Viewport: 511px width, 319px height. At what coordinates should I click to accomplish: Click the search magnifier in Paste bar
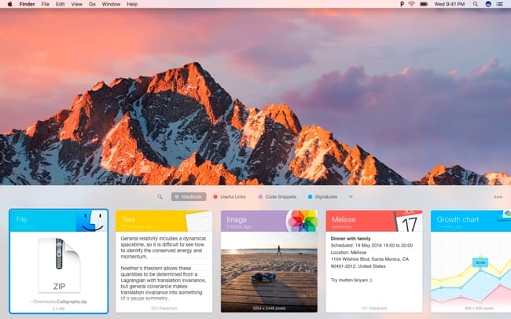[160, 196]
